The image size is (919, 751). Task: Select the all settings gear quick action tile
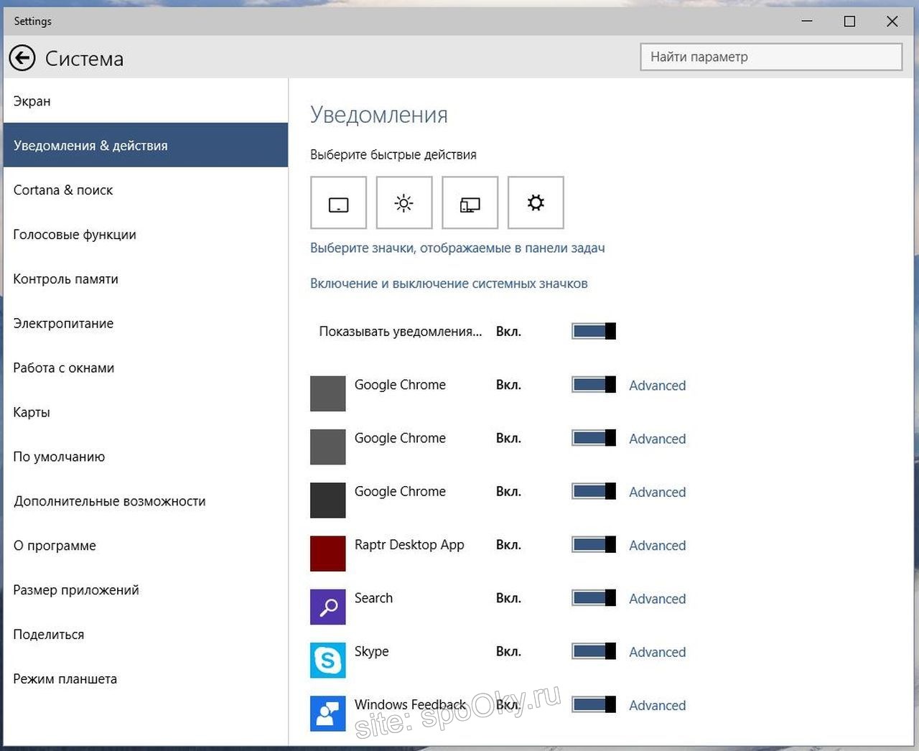coord(536,202)
